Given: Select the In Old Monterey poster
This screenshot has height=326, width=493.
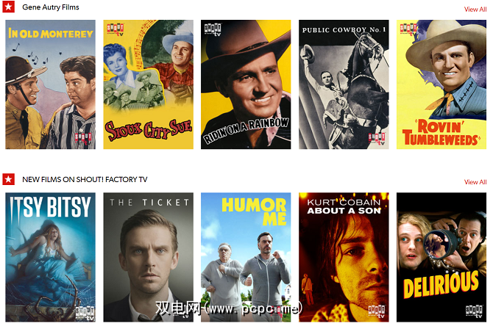Looking at the screenshot, I should (x=50, y=84).
